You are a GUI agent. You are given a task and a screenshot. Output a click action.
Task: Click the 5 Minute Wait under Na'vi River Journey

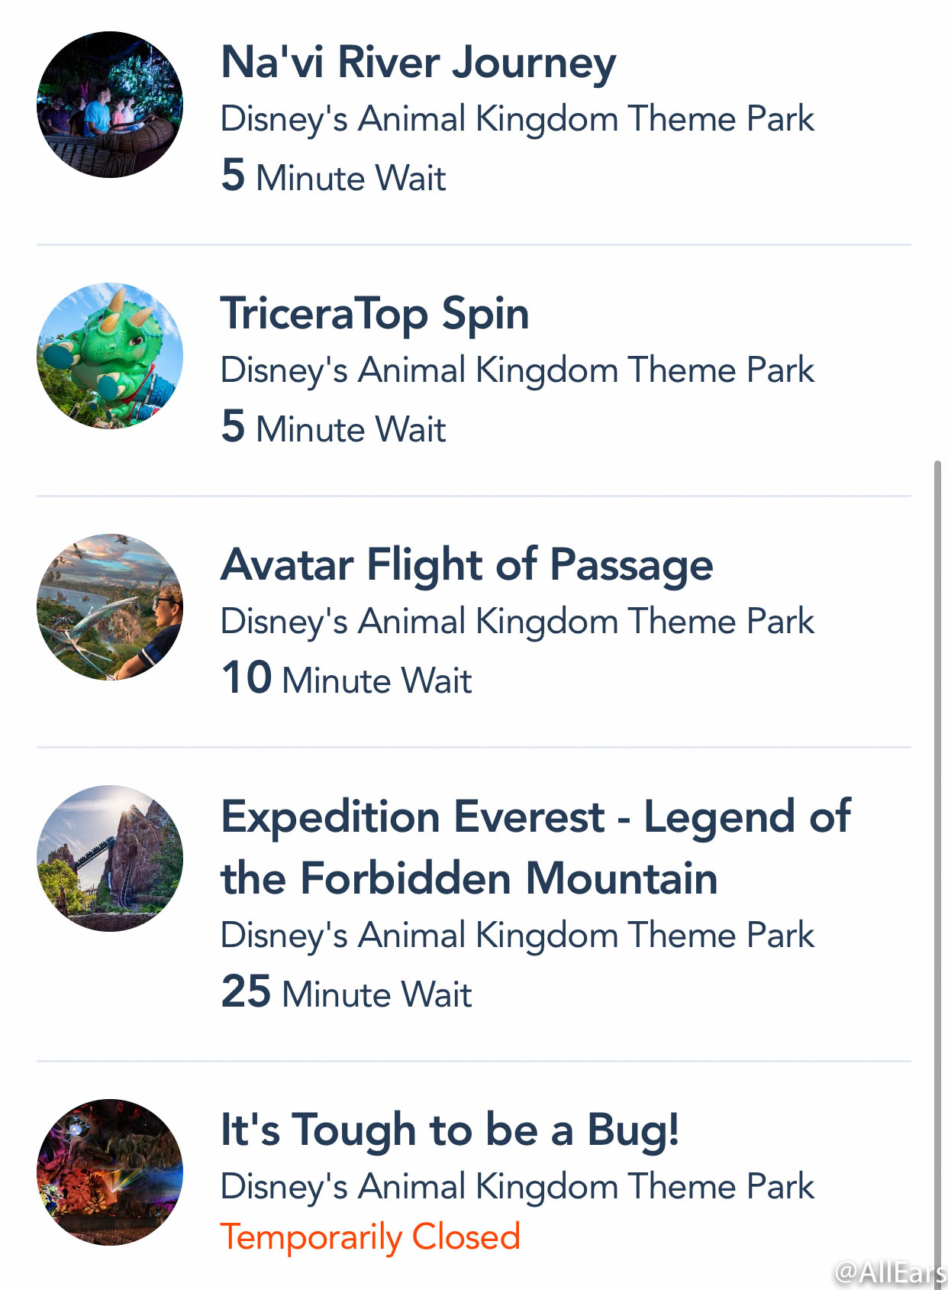click(x=334, y=176)
